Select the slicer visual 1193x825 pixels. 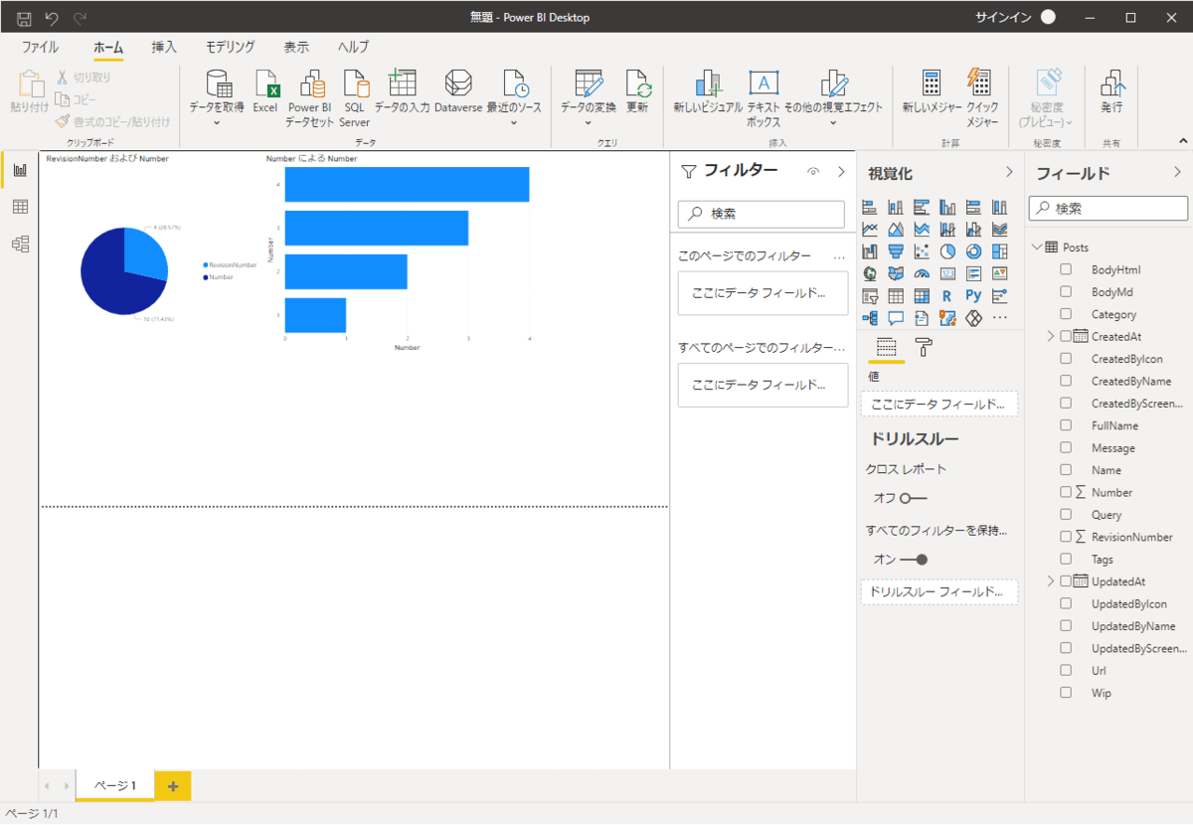point(870,295)
